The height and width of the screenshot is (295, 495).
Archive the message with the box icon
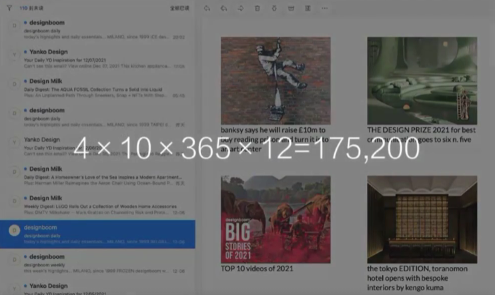pos(291,8)
